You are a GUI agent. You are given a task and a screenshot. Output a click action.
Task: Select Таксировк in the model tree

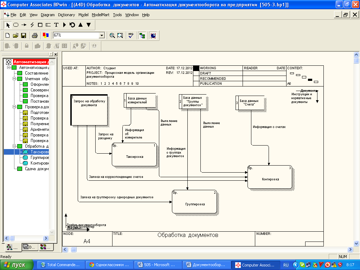point(39,152)
